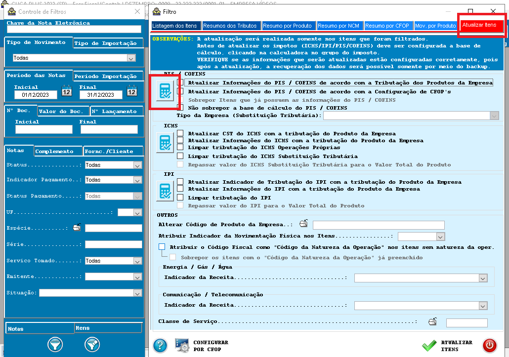Clear filter using right funnel icon

pyautogui.click(x=92, y=344)
